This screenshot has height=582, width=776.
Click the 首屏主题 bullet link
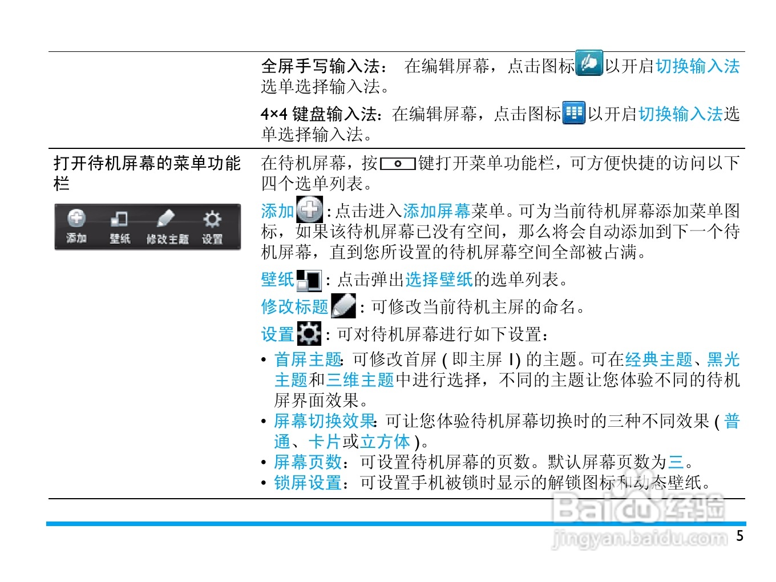tap(308, 359)
